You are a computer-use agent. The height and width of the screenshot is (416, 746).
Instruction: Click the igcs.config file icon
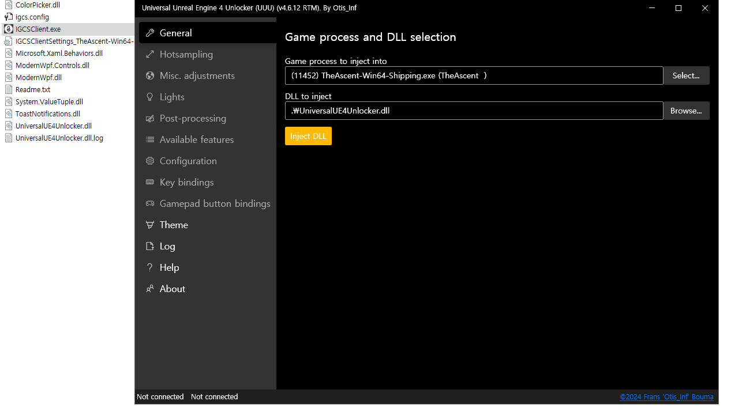[x=9, y=17]
